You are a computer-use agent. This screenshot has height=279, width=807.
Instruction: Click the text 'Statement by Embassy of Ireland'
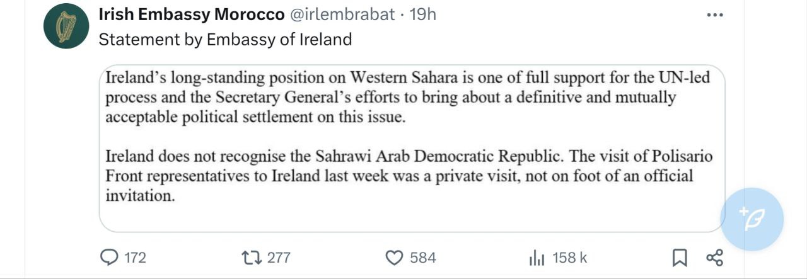tap(225, 40)
